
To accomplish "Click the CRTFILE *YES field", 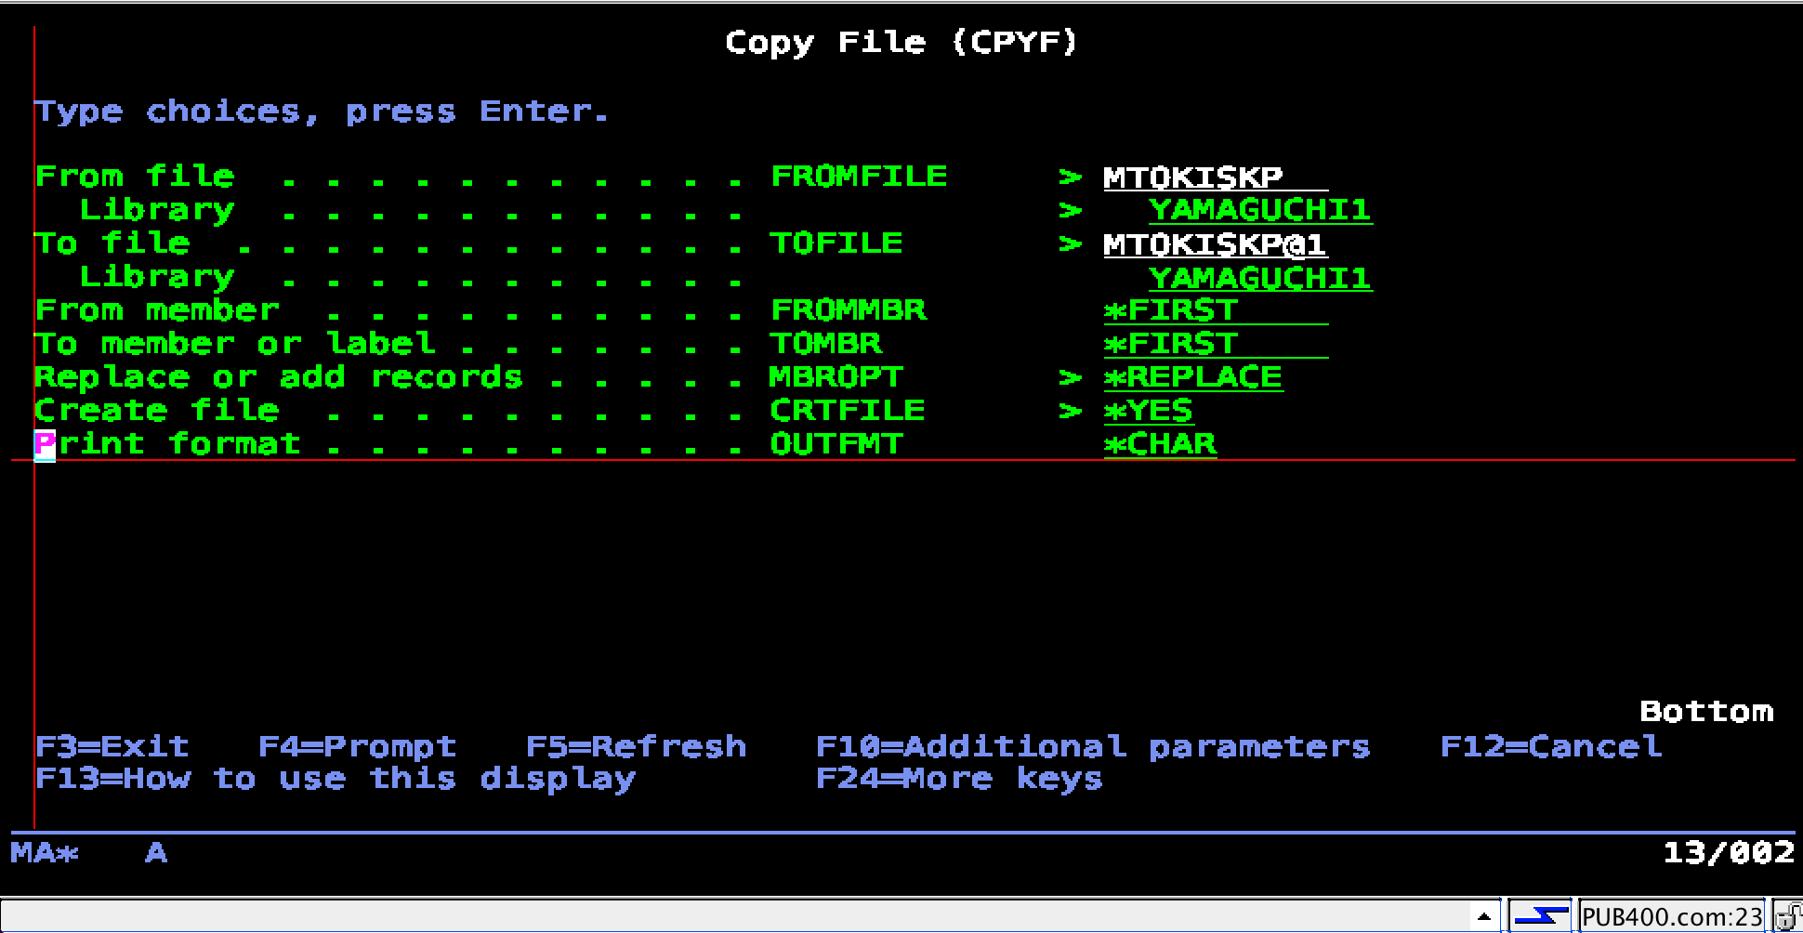I will click(1149, 411).
